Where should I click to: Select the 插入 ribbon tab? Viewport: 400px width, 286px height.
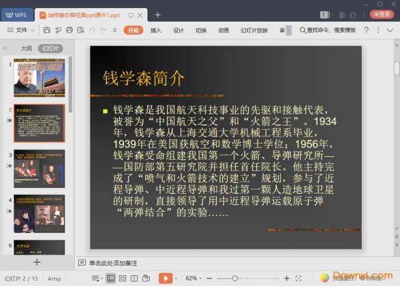155,30
